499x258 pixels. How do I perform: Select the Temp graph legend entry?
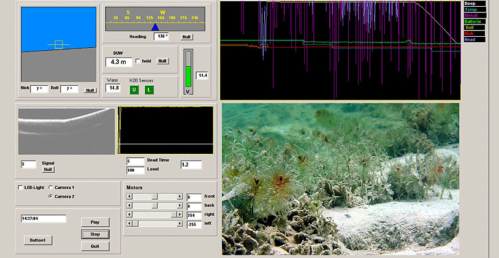pos(474,9)
